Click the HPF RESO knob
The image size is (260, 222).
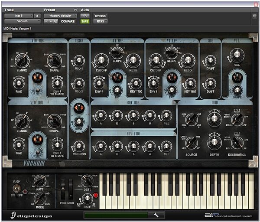click(133, 60)
